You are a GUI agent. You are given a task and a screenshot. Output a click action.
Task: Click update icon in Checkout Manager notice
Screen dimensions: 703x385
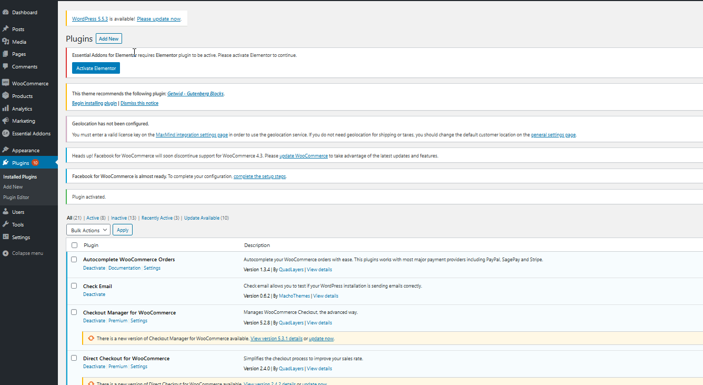pos(92,339)
